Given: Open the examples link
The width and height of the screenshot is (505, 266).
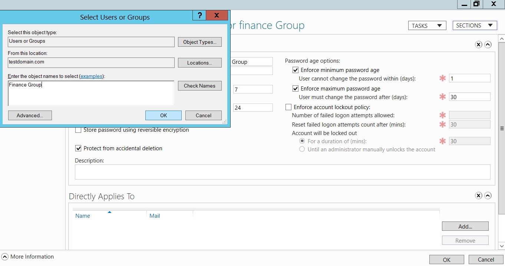Looking at the screenshot, I should pos(91,76).
